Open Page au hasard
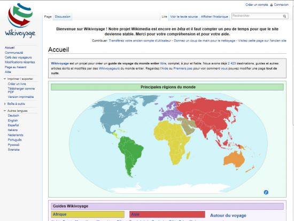294x221 pixels. click(16, 67)
